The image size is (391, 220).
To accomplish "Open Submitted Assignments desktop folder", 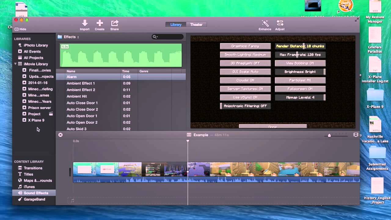I will click(377, 158).
